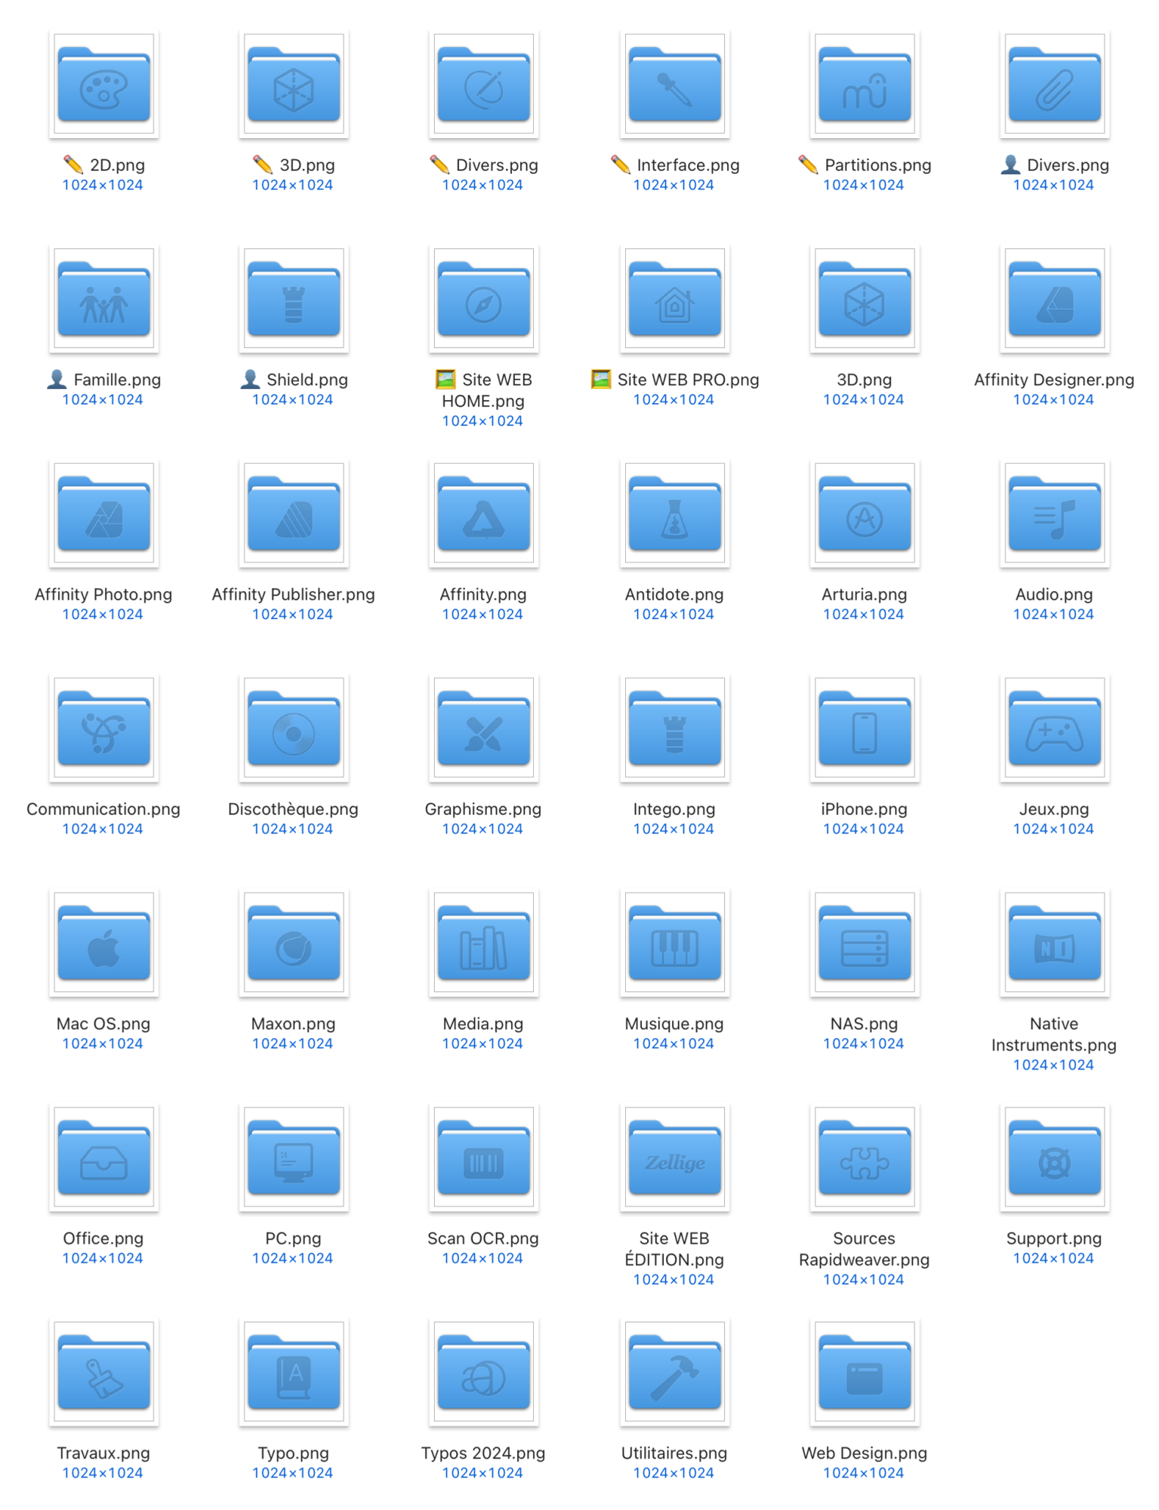1159x1510 pixels.
Task: Click the Utilitaires.png hammer folder thumbnail
Action: pos(674,1373)
